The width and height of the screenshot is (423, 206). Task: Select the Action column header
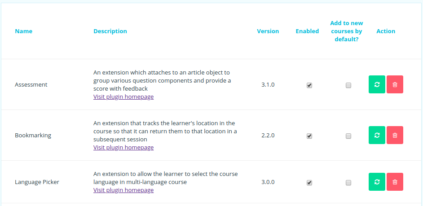(x=386, y=31)
